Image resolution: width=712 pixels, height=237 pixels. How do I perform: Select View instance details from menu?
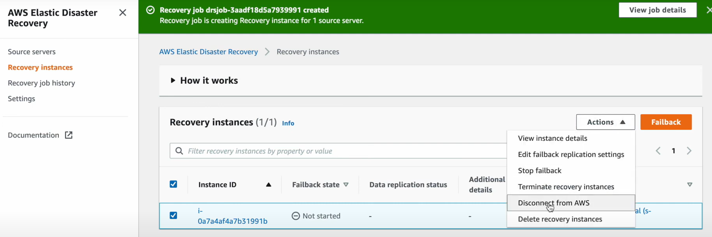click(x=571, y=138)
